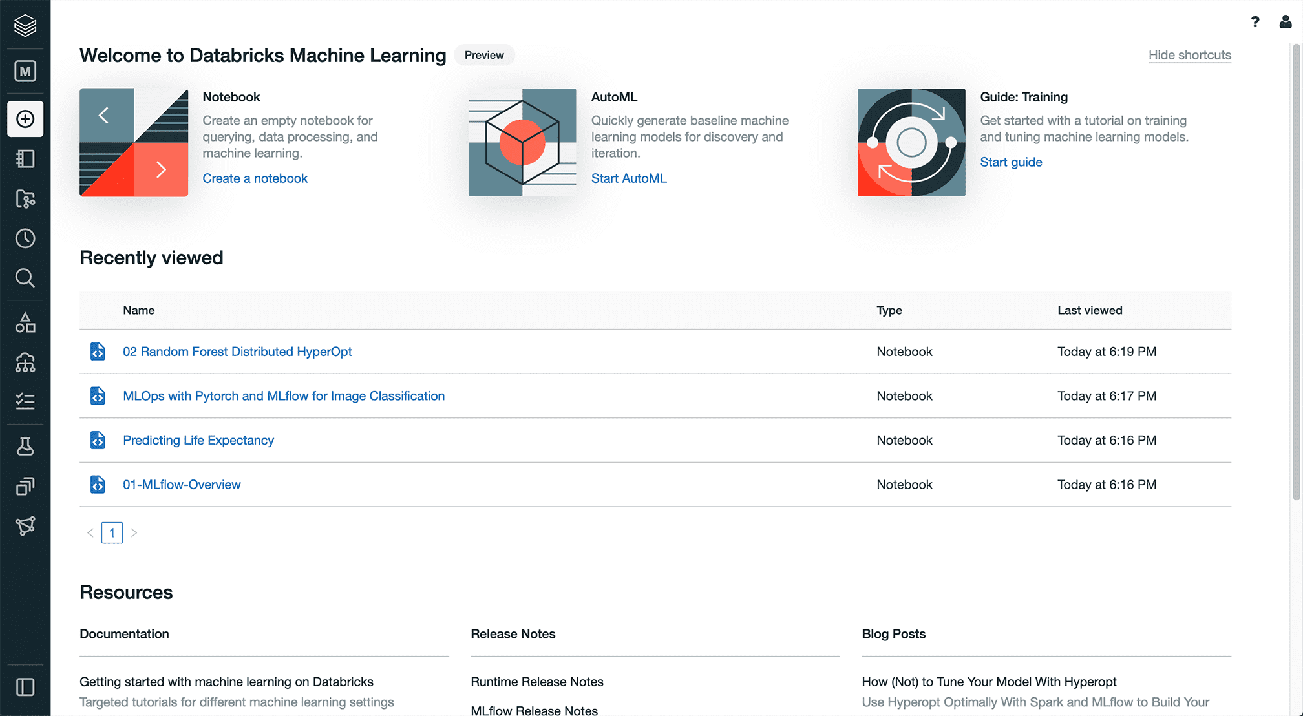Screen dimensions: 1303x716
Task: Click Create a notebook link
Action: [x=255, y=178]
